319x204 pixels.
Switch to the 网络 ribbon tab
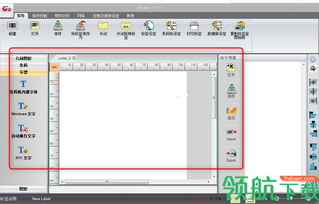(x=81, y=16)
